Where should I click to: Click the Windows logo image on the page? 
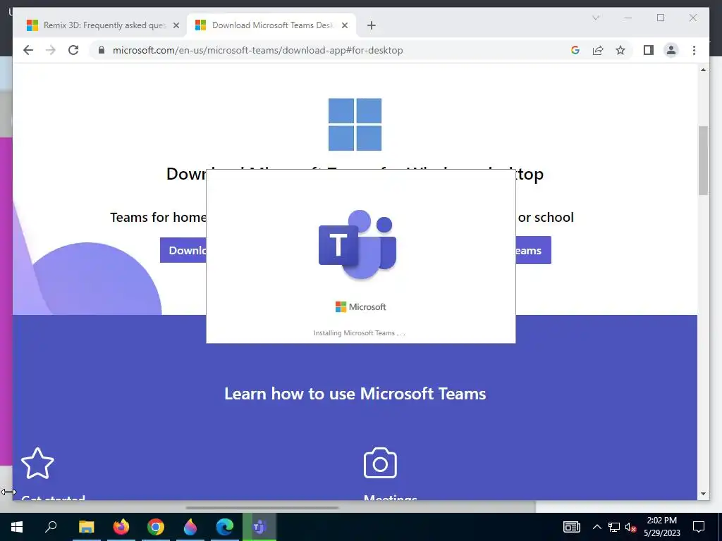click(355, 124)
